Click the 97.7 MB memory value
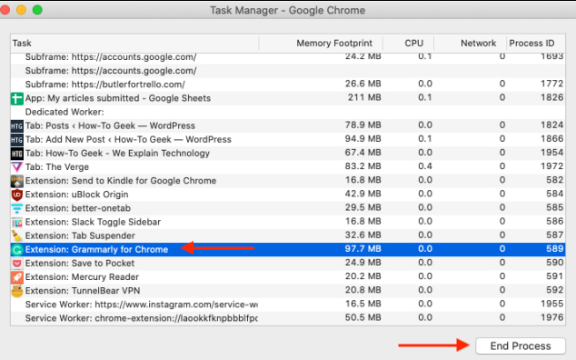This screenshot has height=360, width=576. click(x=362, y=249)
